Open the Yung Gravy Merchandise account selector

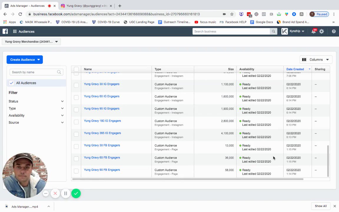pos(31,42)
